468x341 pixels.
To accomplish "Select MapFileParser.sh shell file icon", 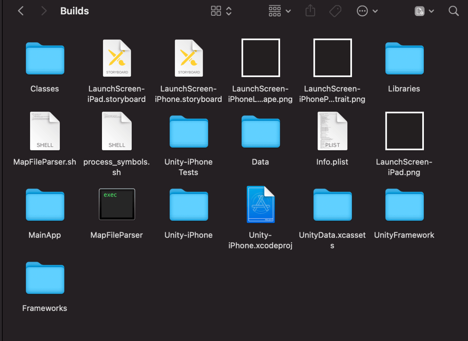I will tap(45, 131).
